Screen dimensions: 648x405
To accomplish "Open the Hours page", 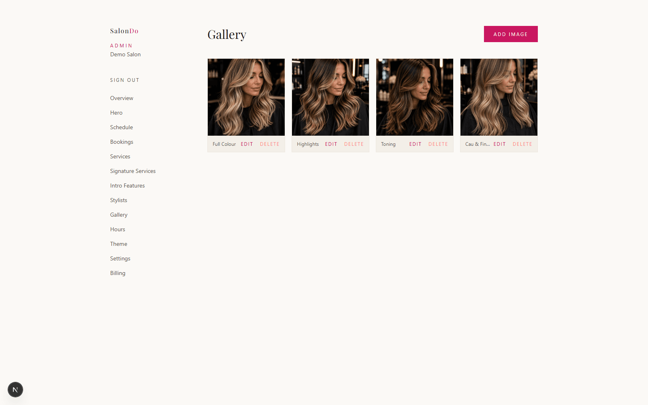I will [117, 229].
